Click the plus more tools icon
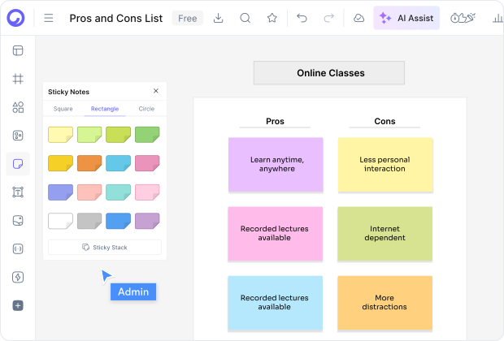The image size is (504, 341). (x=18, y=305)
